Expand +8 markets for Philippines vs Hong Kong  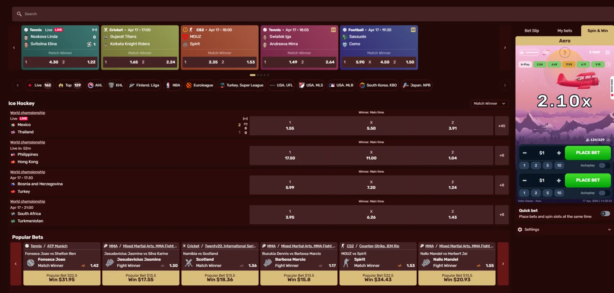click(x=502, y=156)
